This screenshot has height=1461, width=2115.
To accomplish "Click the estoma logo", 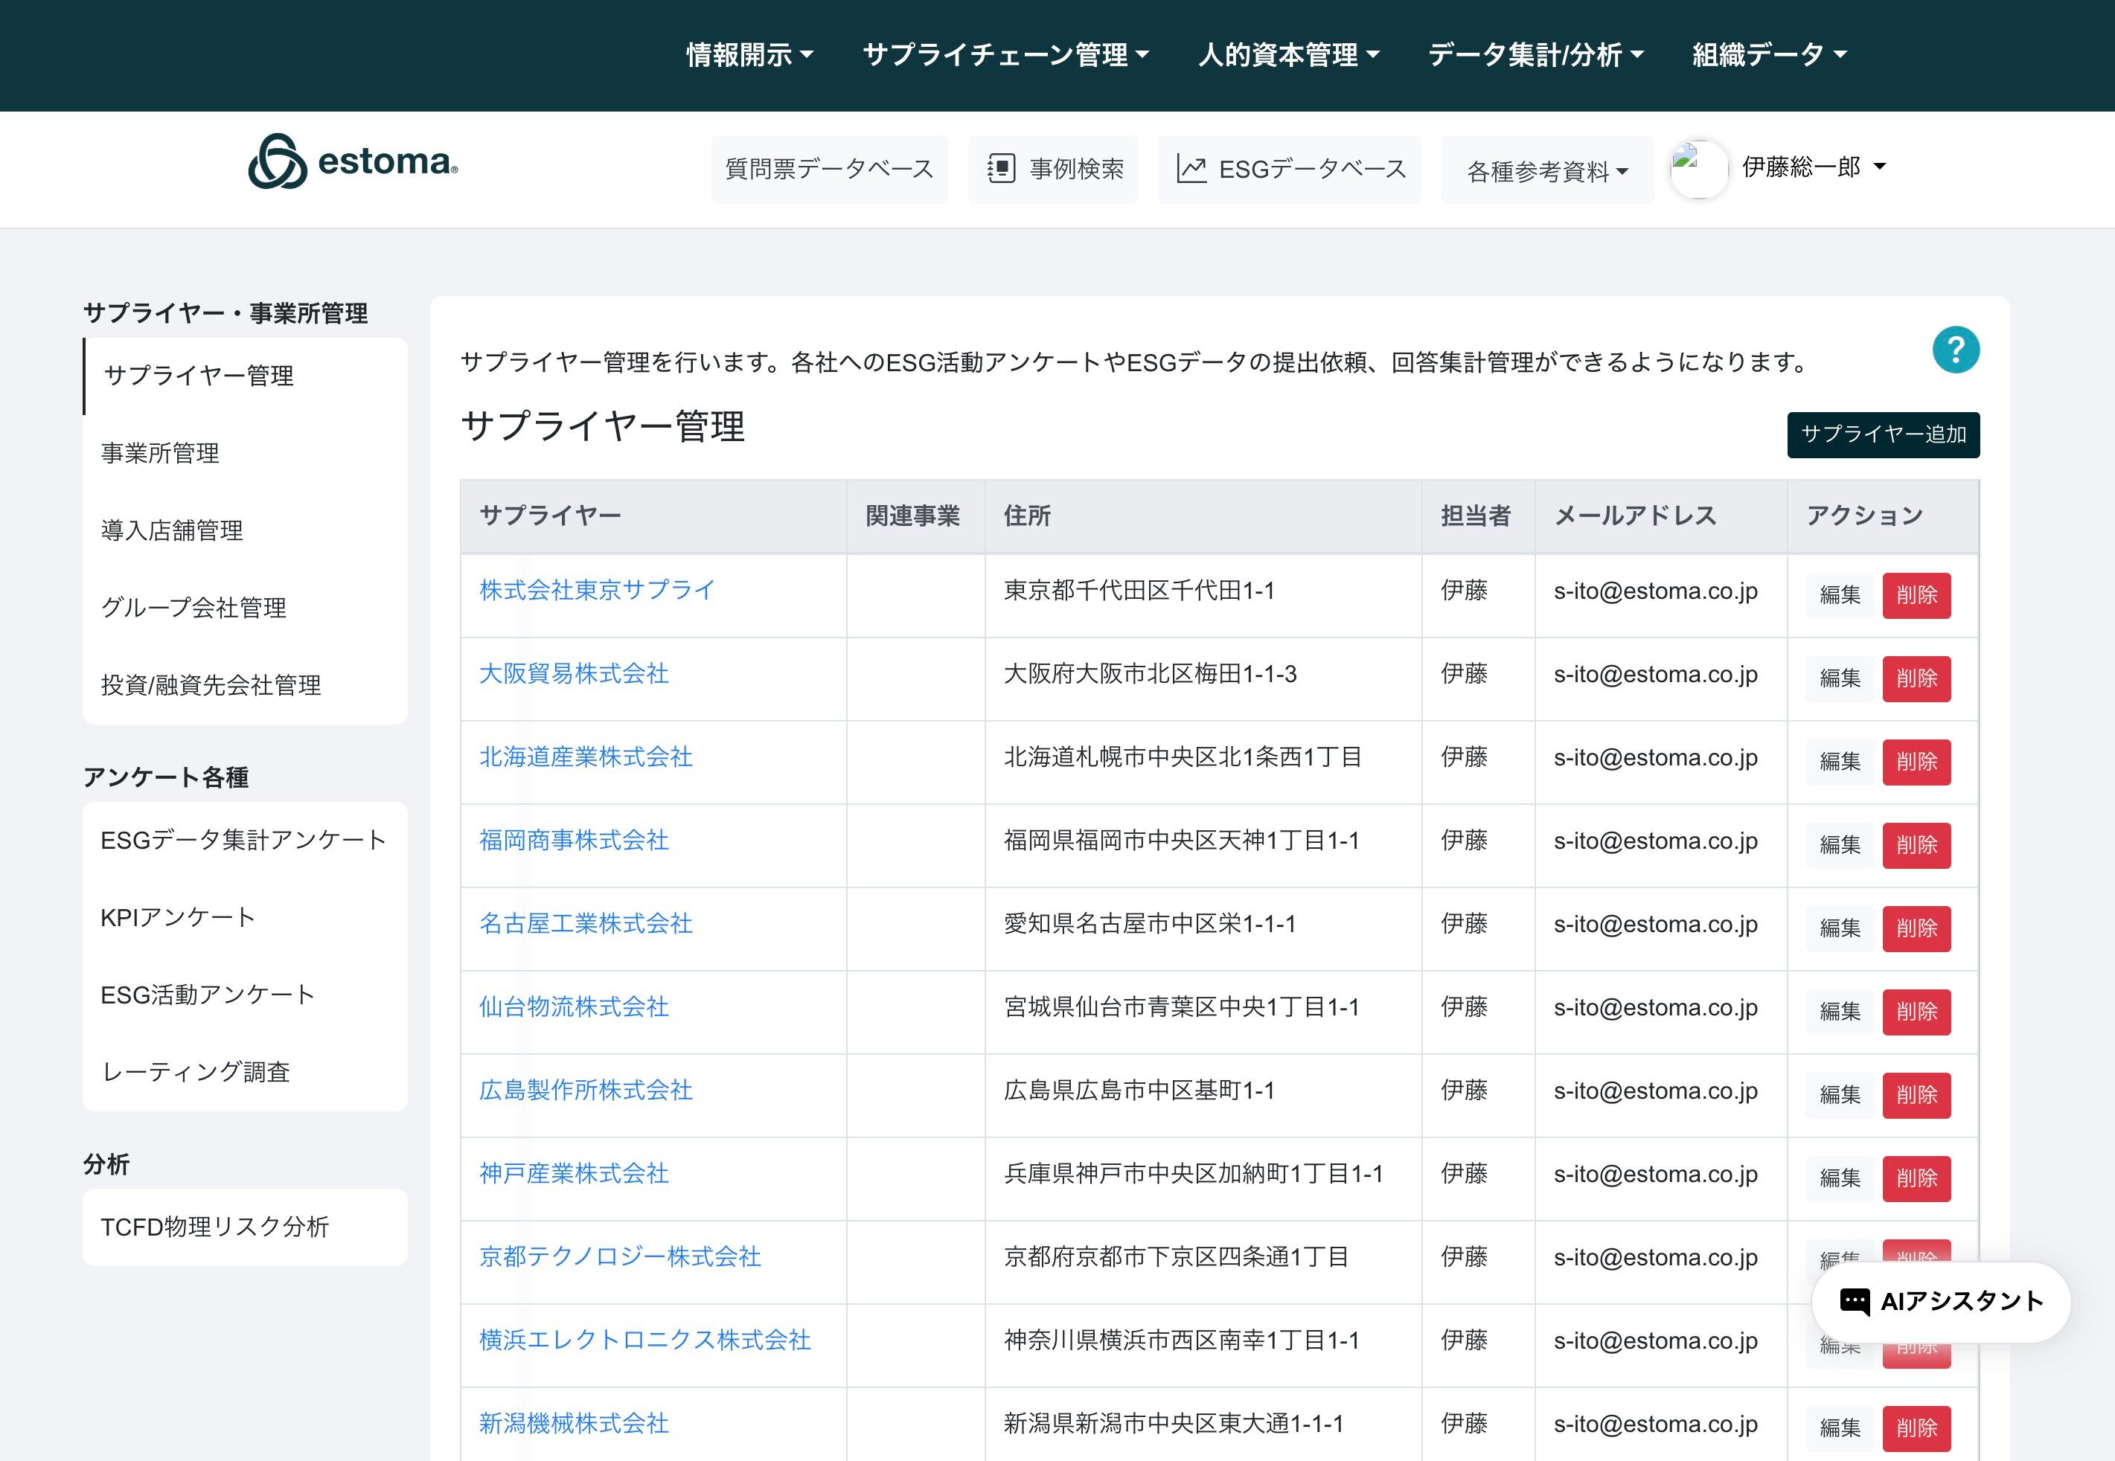I will 353,162.
